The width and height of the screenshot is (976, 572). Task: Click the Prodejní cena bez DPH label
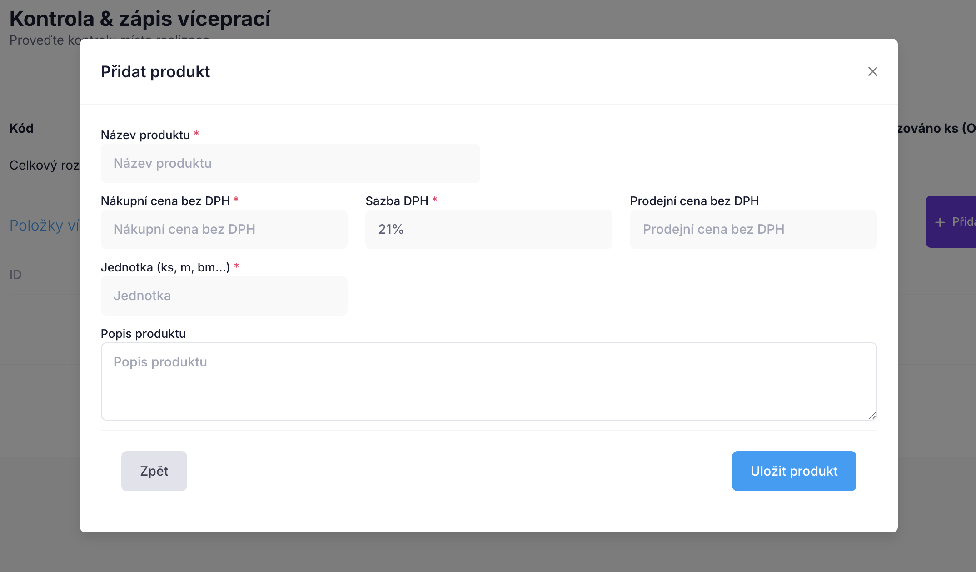[x=694, y=201]
